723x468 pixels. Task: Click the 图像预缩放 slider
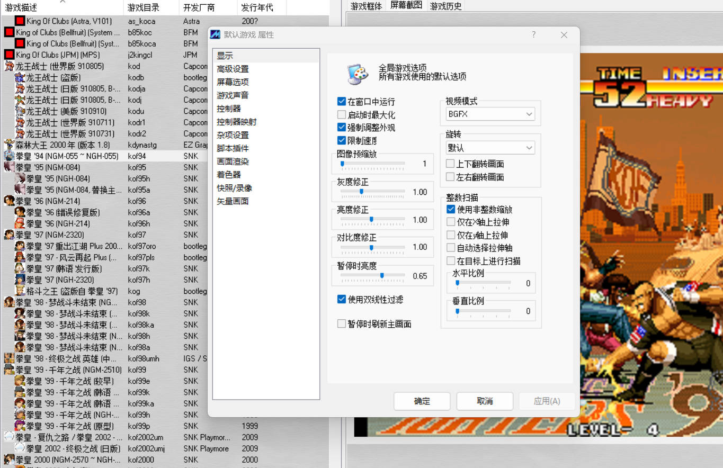tap(372, 164)
